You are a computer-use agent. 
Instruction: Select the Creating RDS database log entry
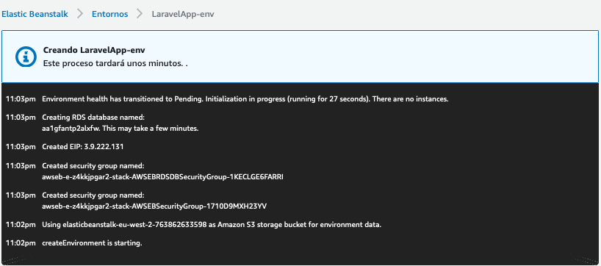102,123
